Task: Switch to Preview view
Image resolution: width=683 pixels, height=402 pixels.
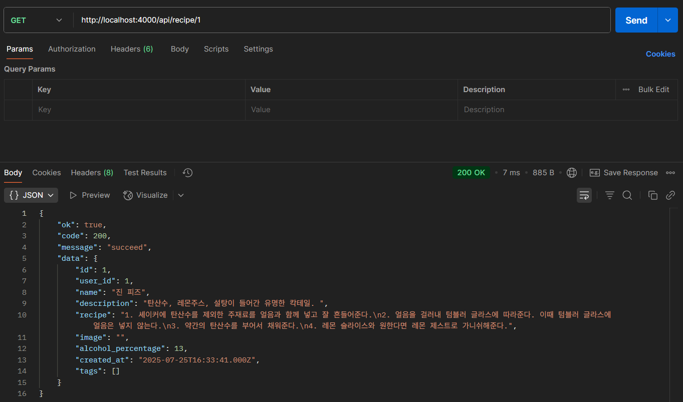Action: click(90, 195)
